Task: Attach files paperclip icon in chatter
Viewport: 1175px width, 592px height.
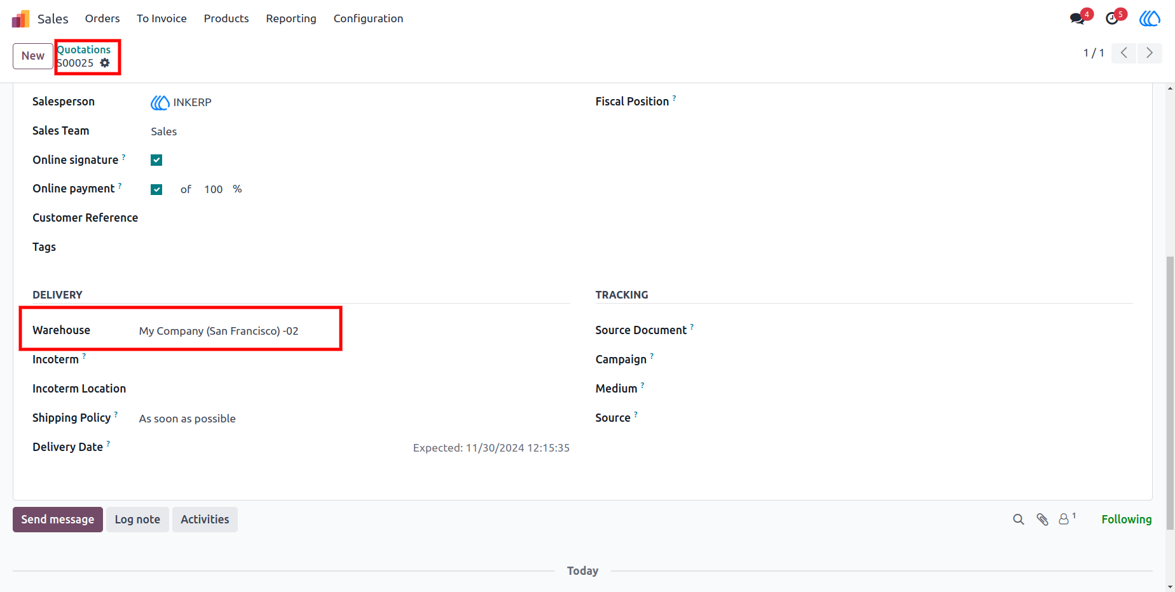Action: (x=1043, y=520)
